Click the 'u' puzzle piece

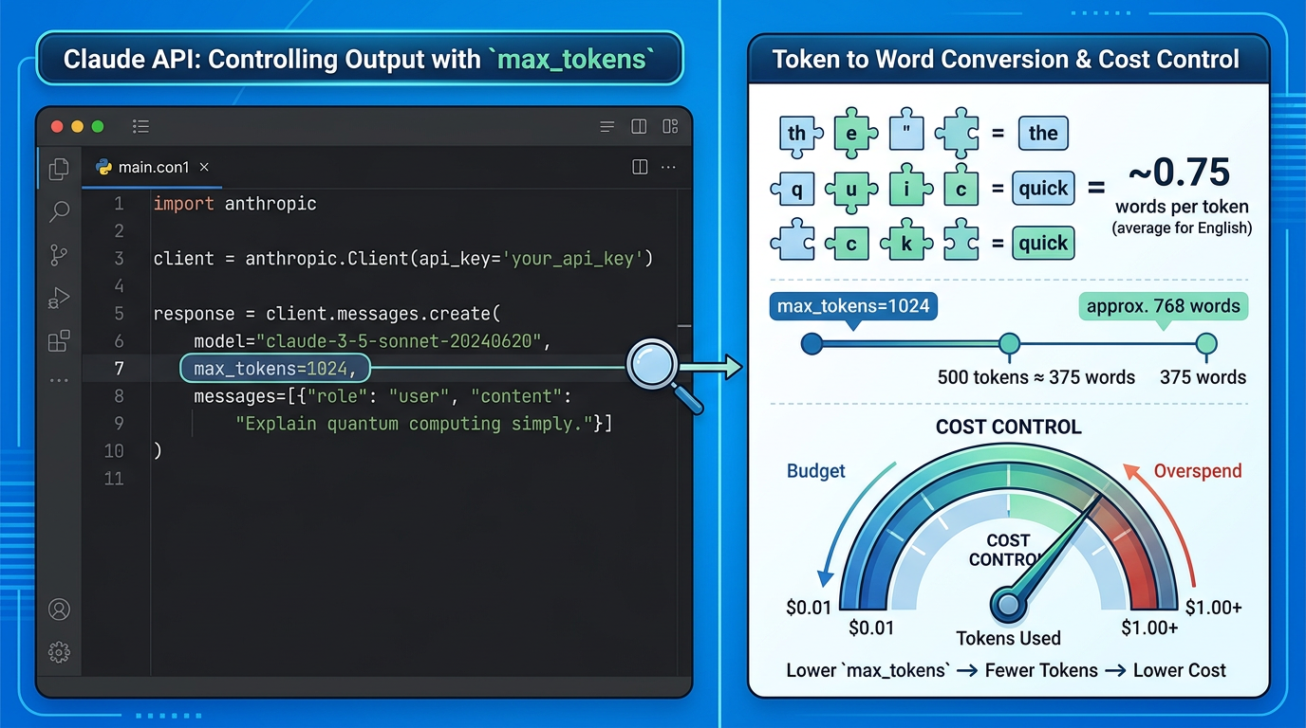pos(851,190)
